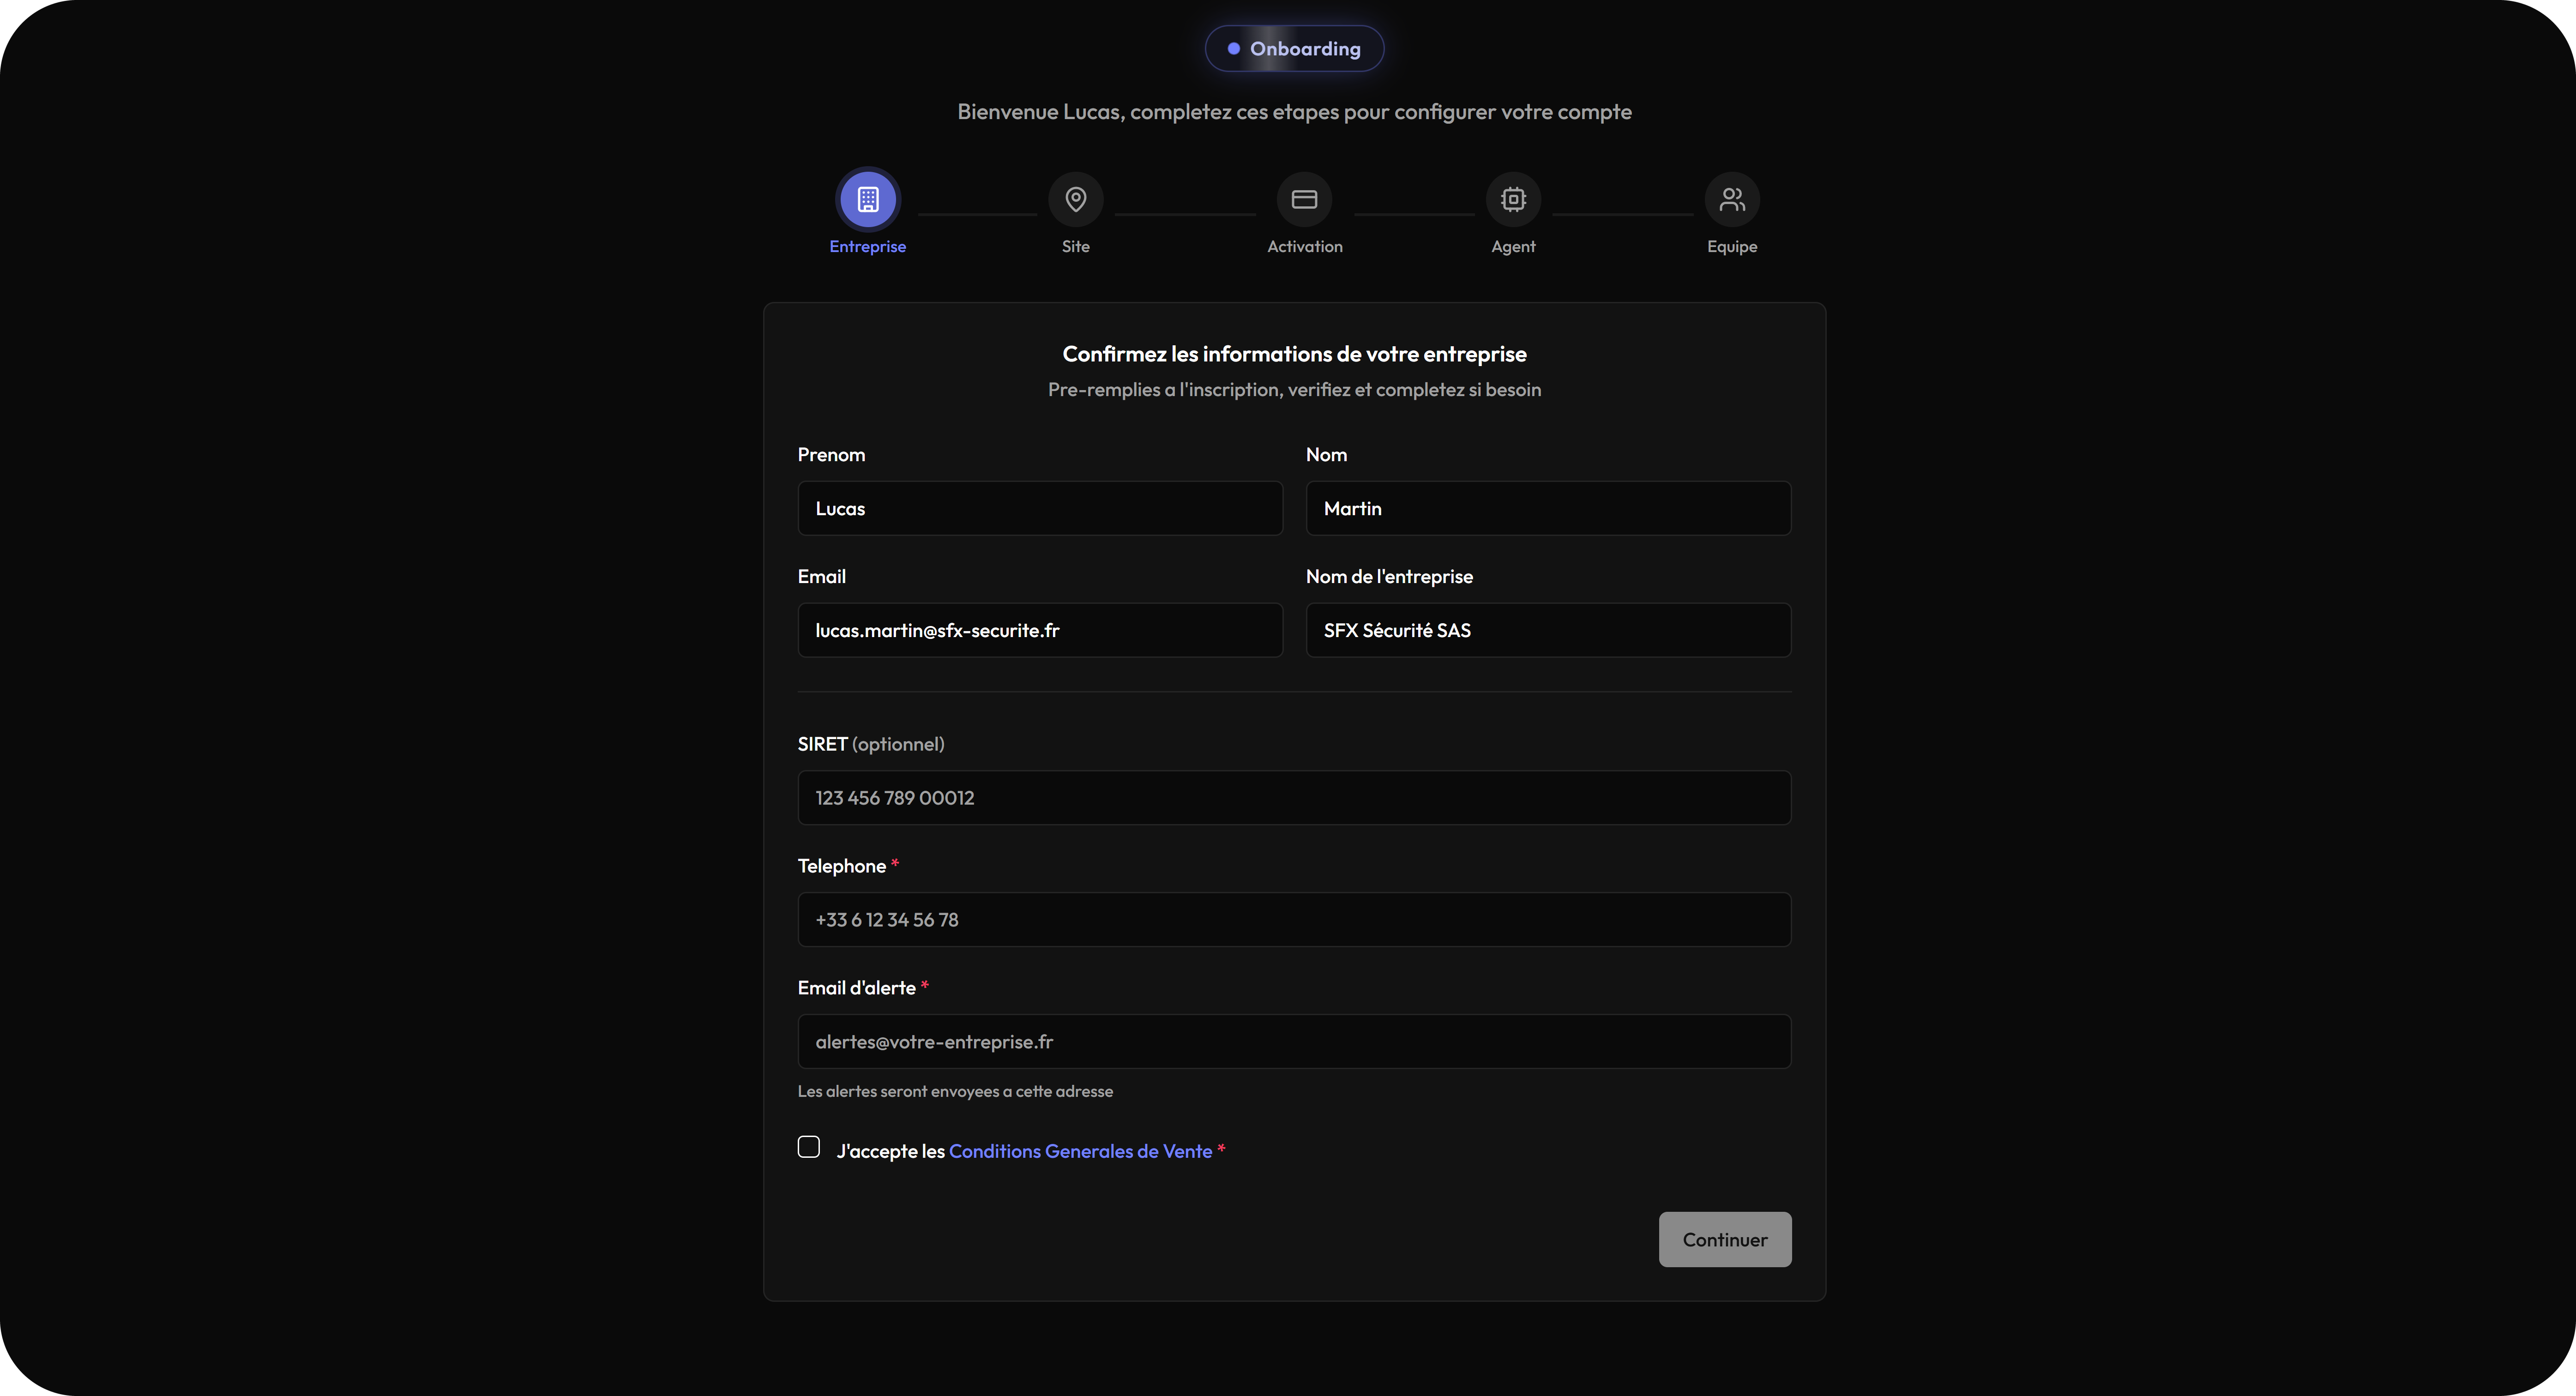Click the Site step label
Image resolution: width=2576 pixels, height=1396 pixels.
pyautogui.click(x=1075, y=246)
